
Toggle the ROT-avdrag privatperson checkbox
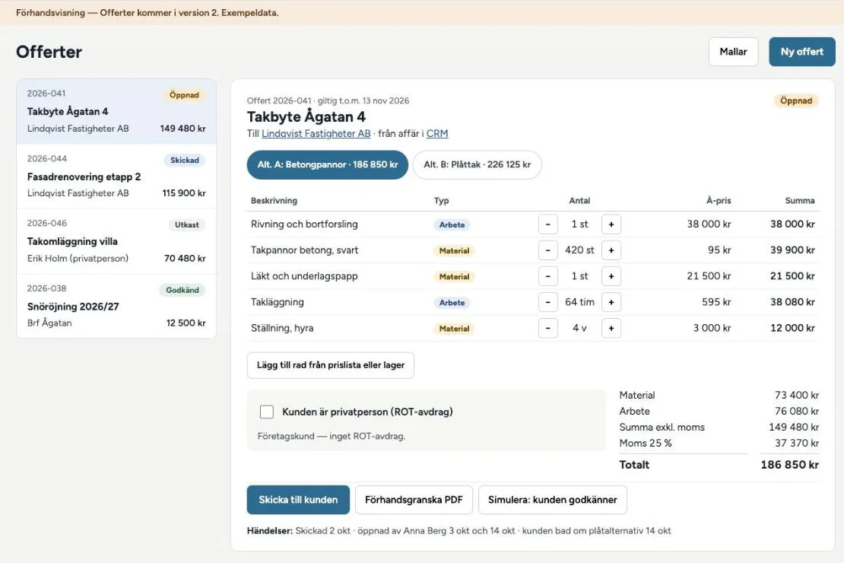pos(266,412)
